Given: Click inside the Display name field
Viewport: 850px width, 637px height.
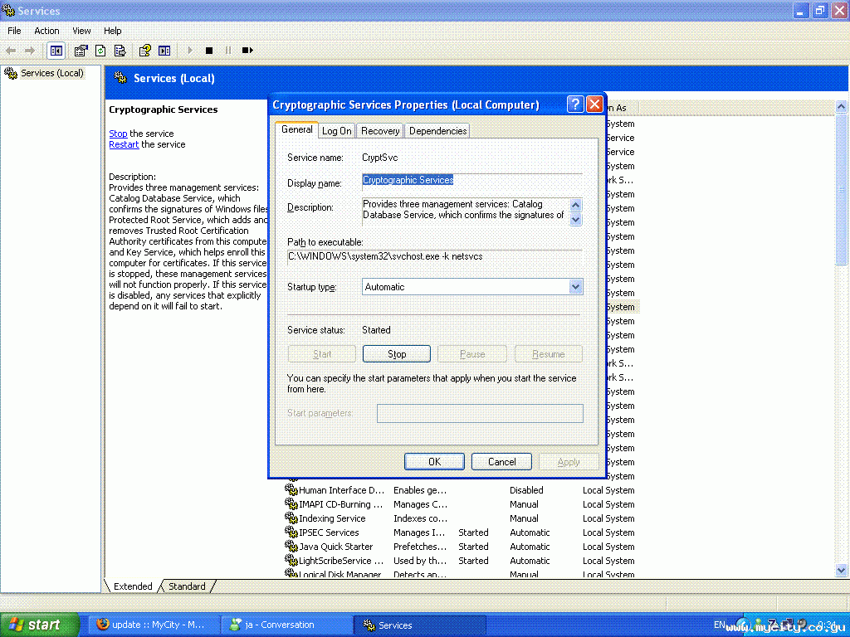Looking at the screenshot, I should tap(471, 181).
